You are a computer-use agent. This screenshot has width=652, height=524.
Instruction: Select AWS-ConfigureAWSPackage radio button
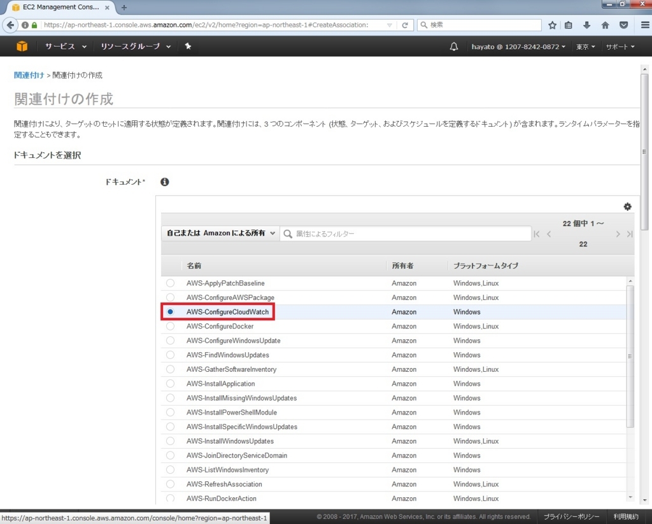(170, 297)
